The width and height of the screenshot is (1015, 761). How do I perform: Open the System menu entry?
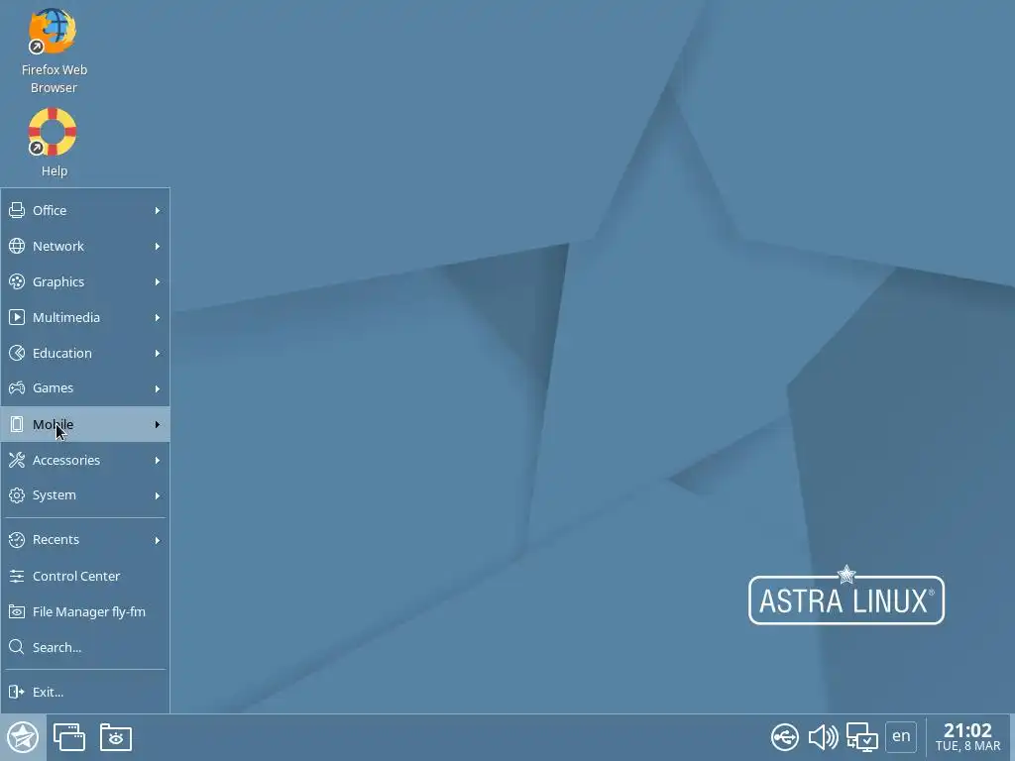click(x=85, y=495)
